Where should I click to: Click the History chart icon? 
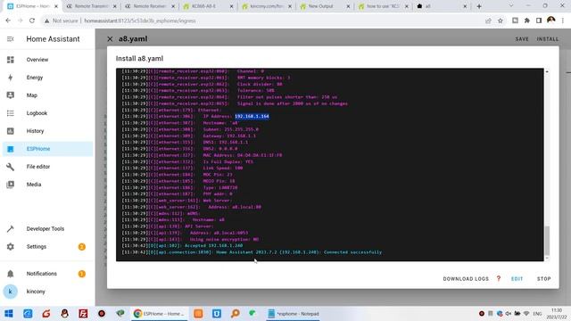(10, 131)
